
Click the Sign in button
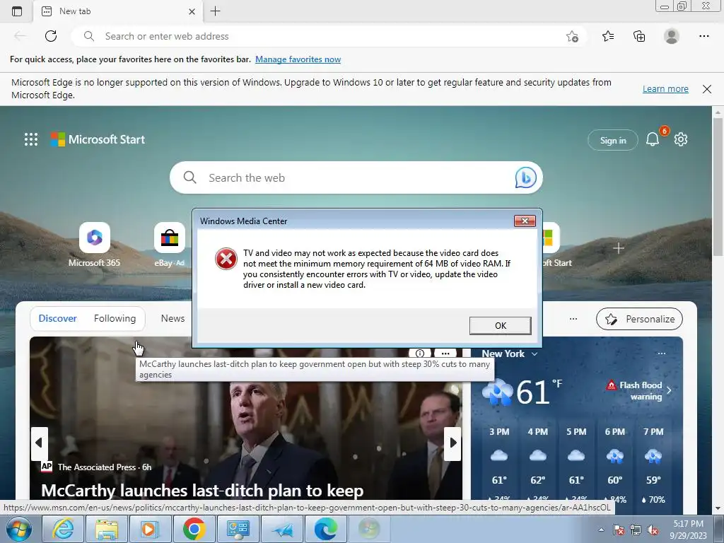click(613, 141)
